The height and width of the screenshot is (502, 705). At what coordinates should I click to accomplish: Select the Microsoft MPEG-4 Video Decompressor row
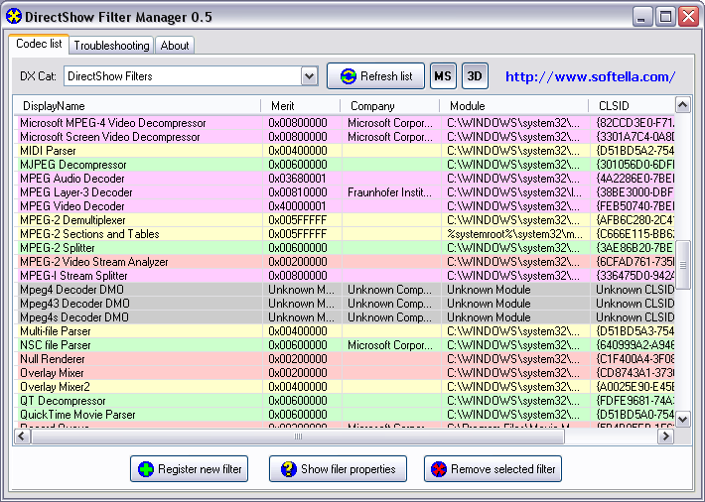pyautogui.click(x=347, y=123)
